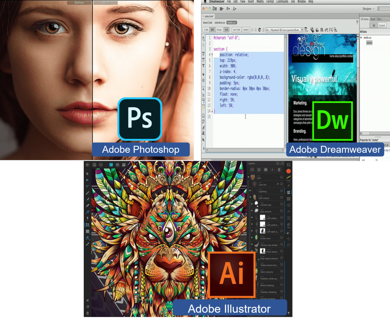Collapse the mobile.css tree in All Rules
Viewport: 390px width, 322px height.
click(x=361, y=38)
